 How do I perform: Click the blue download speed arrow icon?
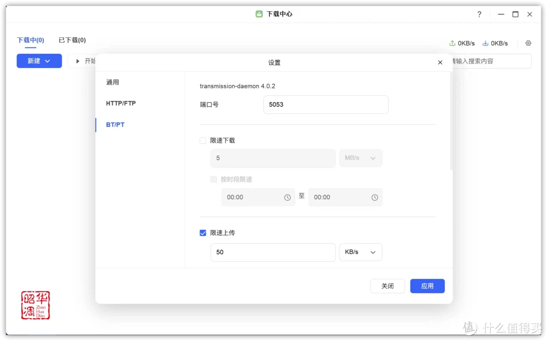(x=486, y=43)
